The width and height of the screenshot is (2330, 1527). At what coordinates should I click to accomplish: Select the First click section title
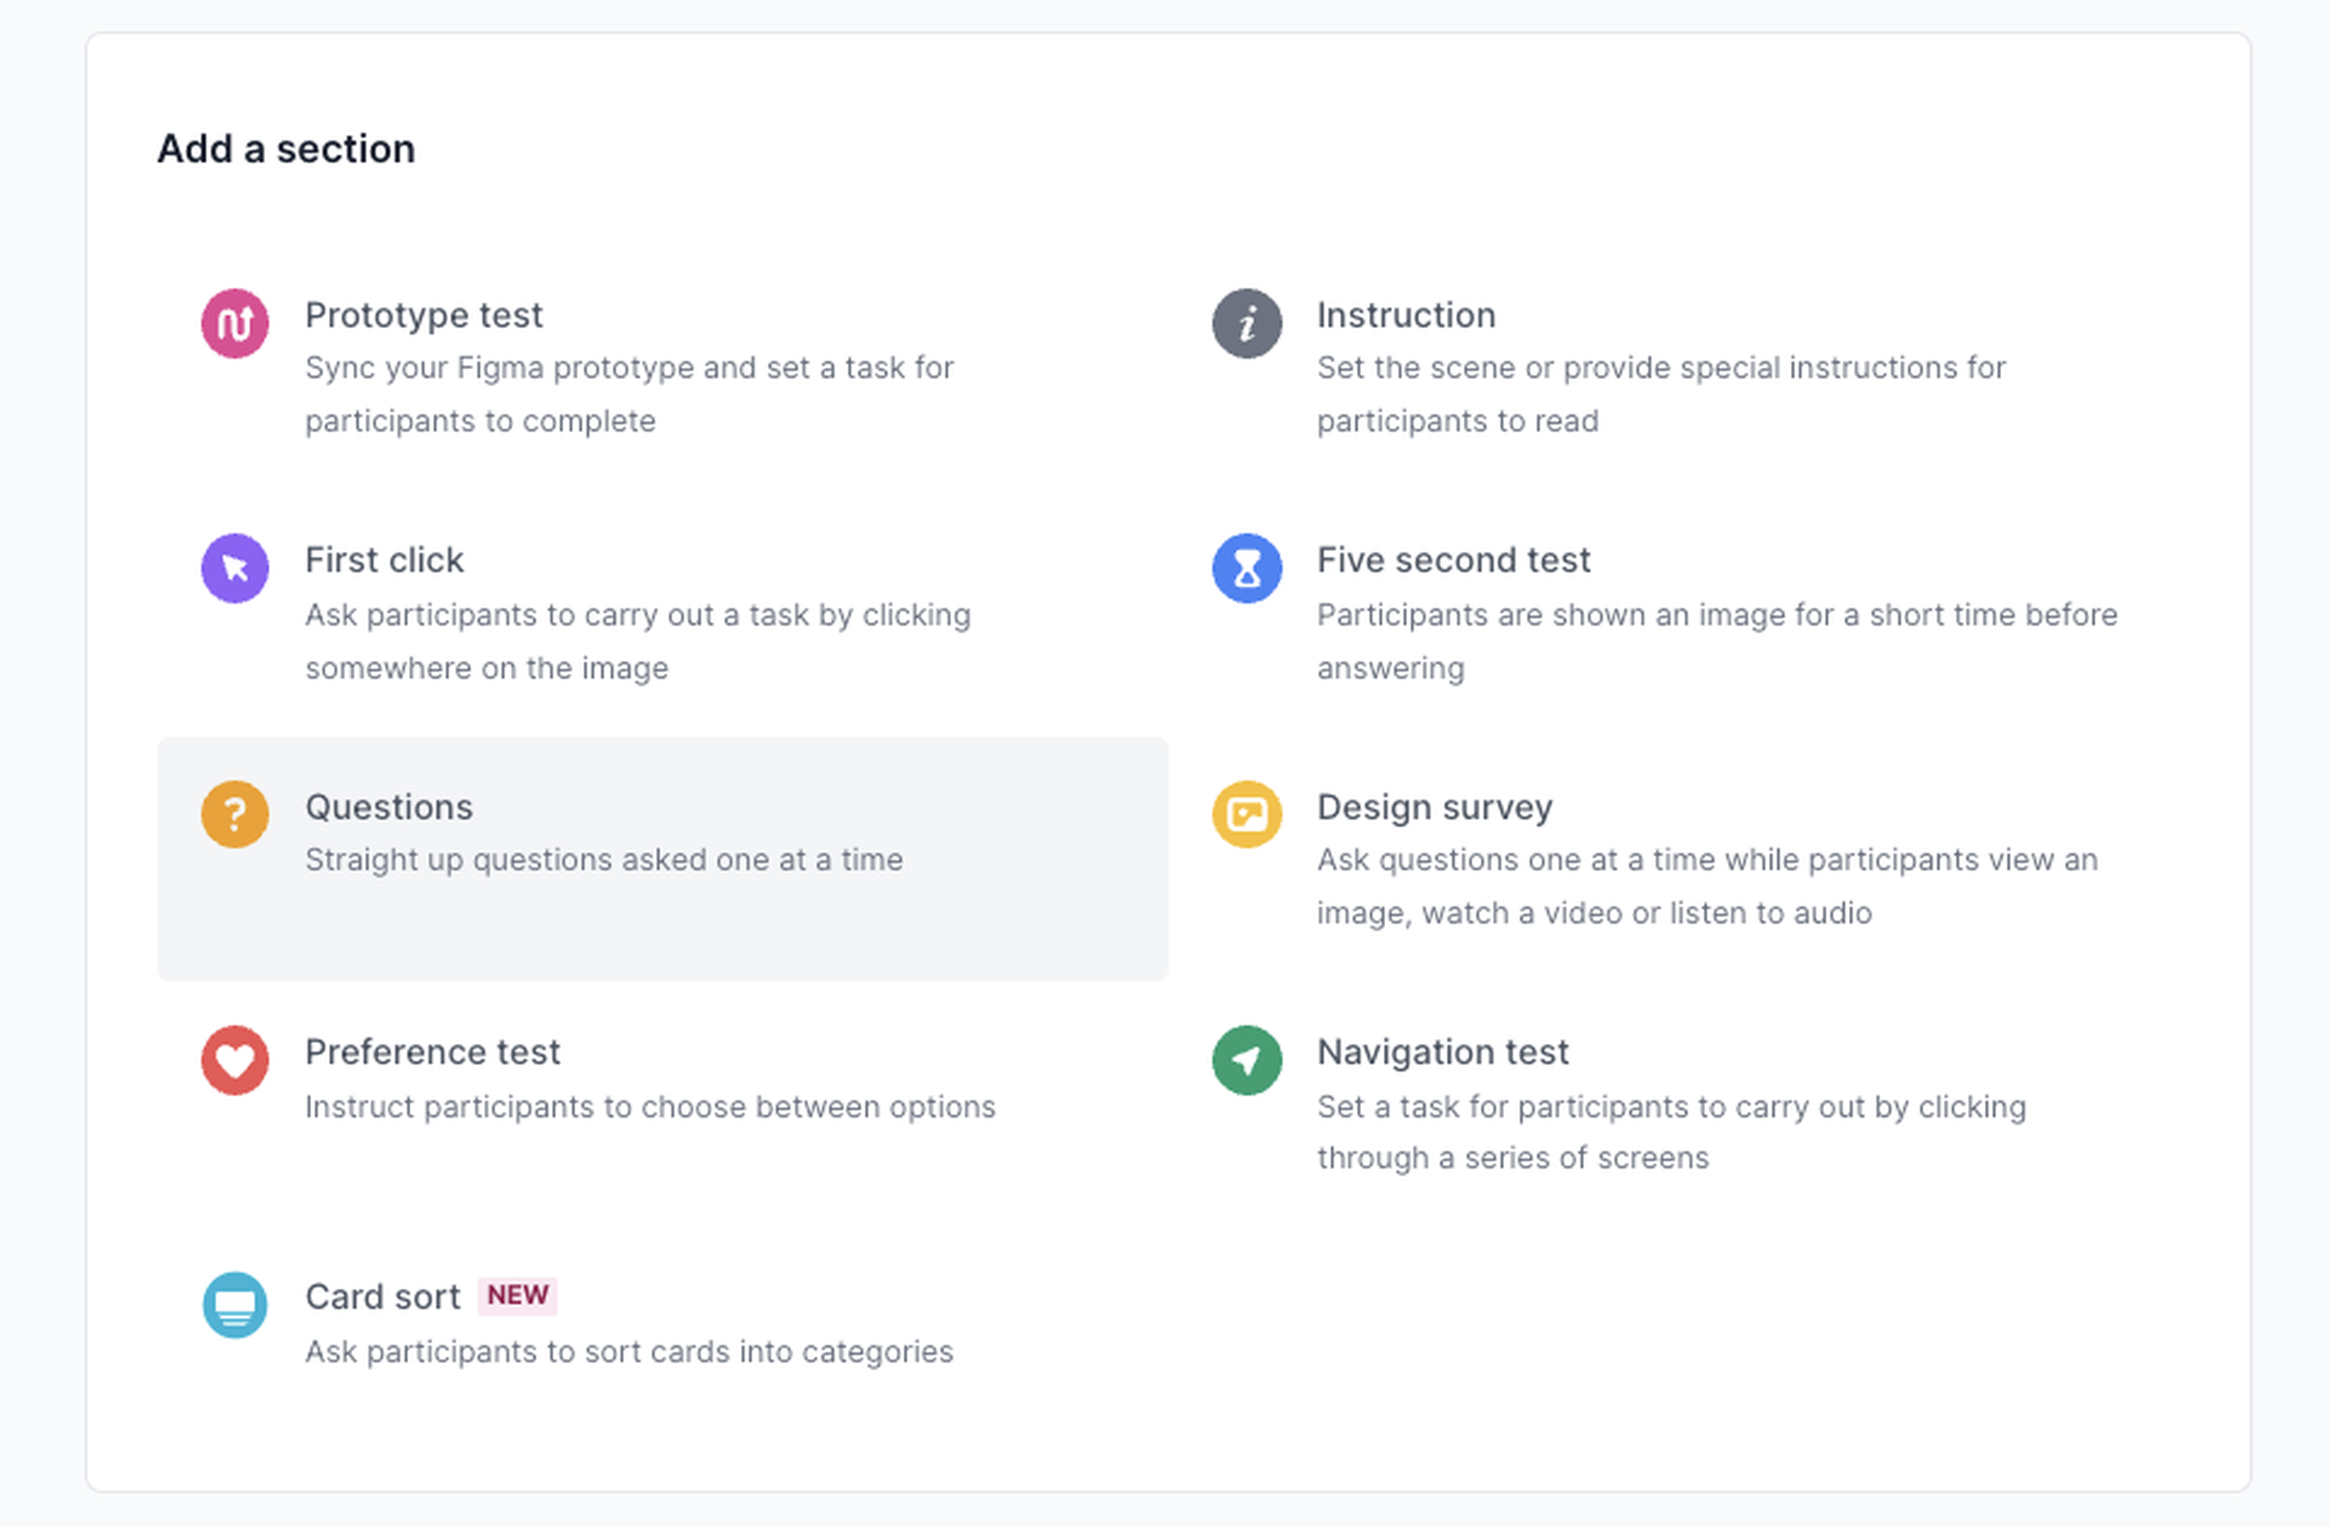(383, 560)
